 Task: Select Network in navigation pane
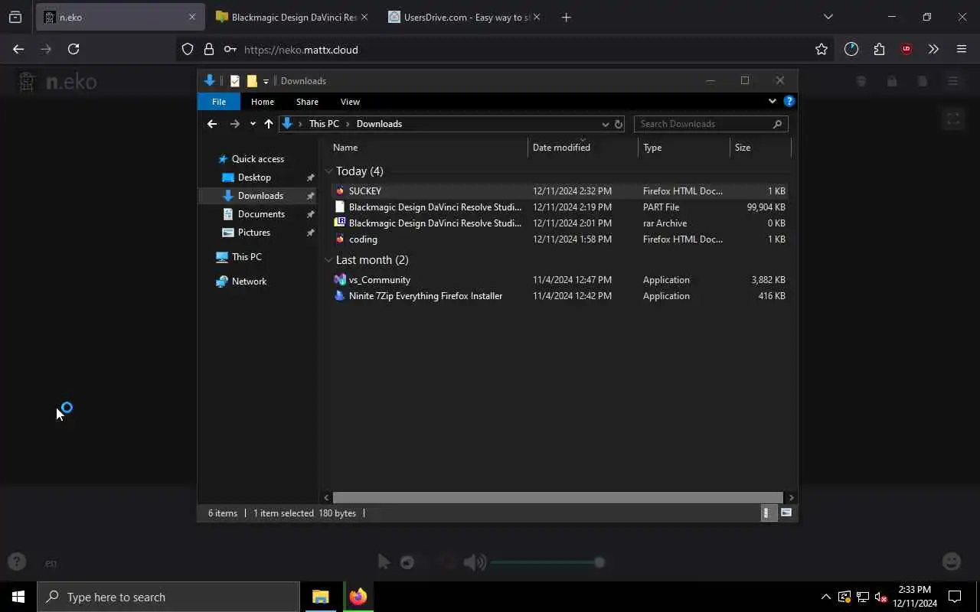249,282
